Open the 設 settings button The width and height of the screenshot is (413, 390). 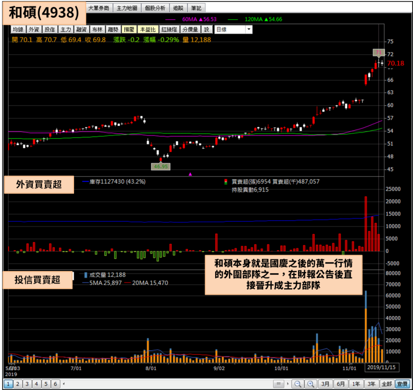point(207,29)
